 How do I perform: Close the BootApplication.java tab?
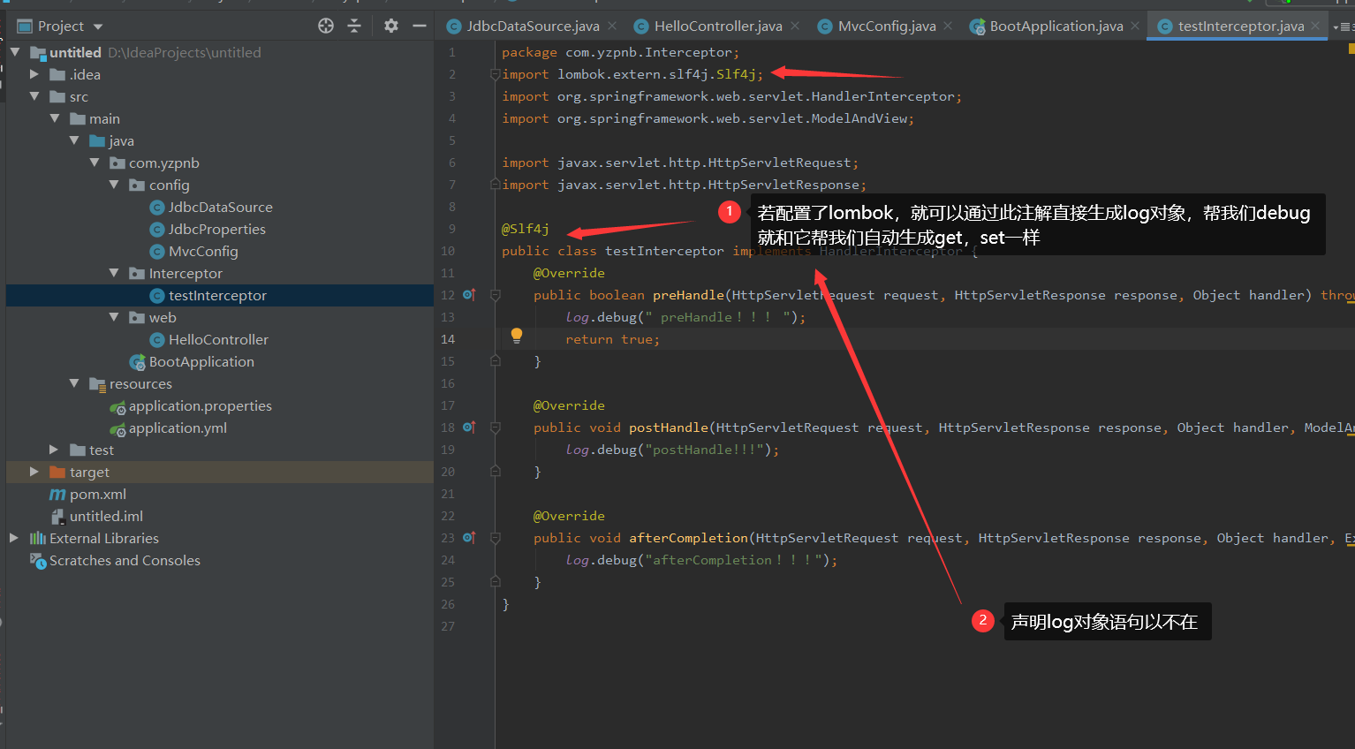(1135, 26)
